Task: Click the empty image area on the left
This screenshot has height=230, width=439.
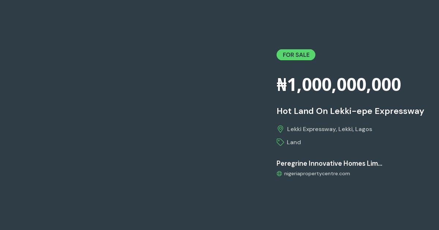Action: point(132,115)
